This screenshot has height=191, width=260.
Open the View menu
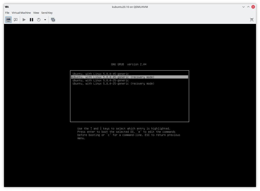point(36,13)
